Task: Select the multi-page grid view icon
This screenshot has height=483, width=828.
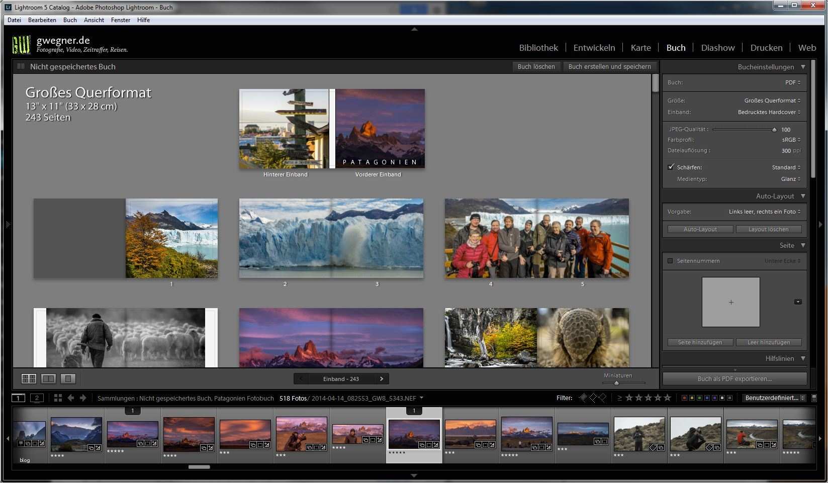Action: click(x=29, y=378)
